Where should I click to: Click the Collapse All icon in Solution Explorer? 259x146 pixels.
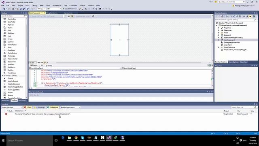coord(237,16)
